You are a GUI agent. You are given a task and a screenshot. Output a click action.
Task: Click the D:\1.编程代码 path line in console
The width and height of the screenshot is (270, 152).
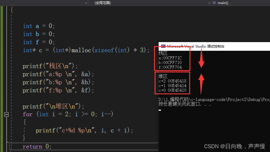(x=214, y=100)
